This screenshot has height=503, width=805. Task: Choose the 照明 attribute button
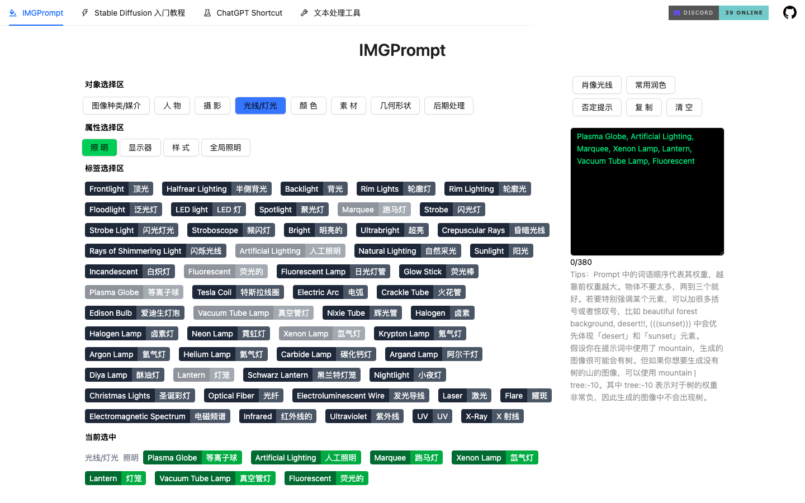pos(100,148)
